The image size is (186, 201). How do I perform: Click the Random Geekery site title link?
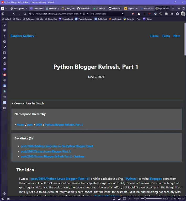click(x=22, y=36)
